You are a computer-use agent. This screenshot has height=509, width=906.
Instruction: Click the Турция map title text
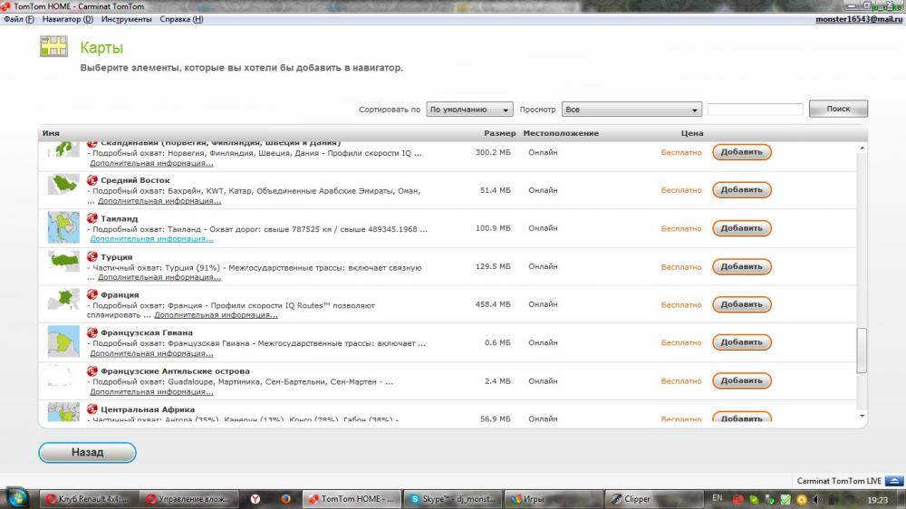click(116, 256)
